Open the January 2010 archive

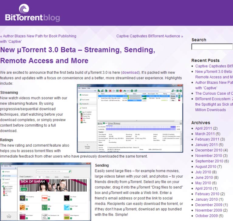[206, 199]
